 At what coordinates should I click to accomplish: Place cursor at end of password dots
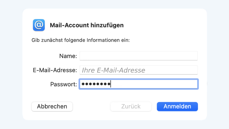point(111,84)
